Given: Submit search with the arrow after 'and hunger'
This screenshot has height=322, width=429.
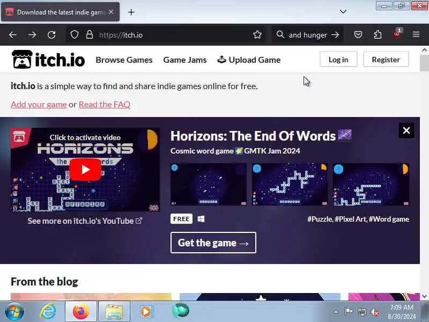Looking at the screenshot, I should 335,35.
